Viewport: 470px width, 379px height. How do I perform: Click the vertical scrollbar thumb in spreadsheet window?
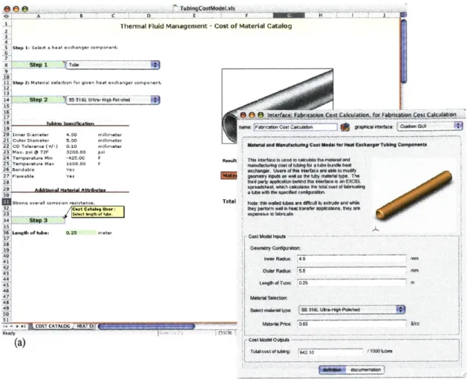pyautogui.click(x=404, y=51)
